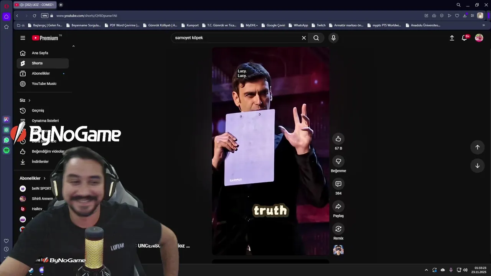Open Spotify in Opera sidebar
The image size is (491, 276).
pos(6,151)
